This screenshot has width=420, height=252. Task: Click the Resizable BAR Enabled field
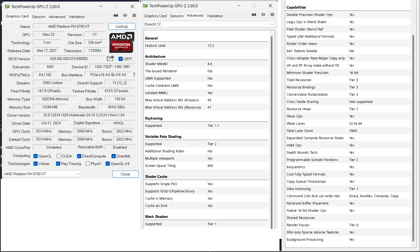point(120,147)
